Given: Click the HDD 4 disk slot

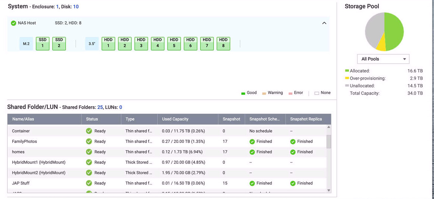Looking at the screenshot, I should [x=158, y=43].
